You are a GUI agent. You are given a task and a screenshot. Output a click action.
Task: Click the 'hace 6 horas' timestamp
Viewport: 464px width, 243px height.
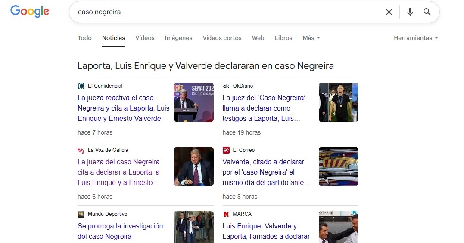(x=95, y=197)
